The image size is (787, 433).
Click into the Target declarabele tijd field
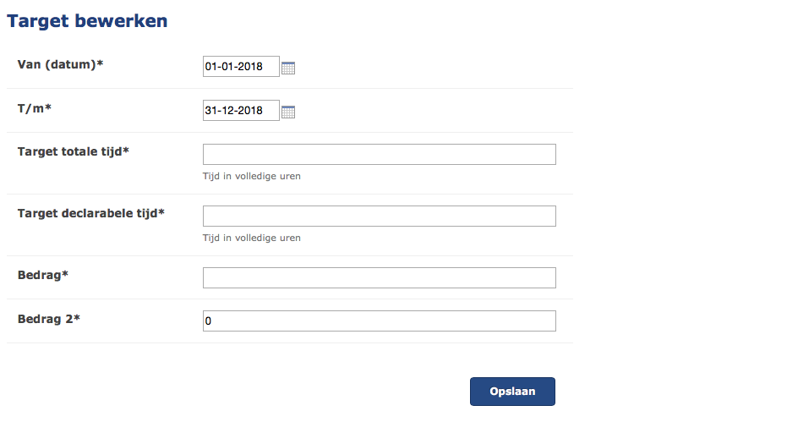click(x=379, y=216)
